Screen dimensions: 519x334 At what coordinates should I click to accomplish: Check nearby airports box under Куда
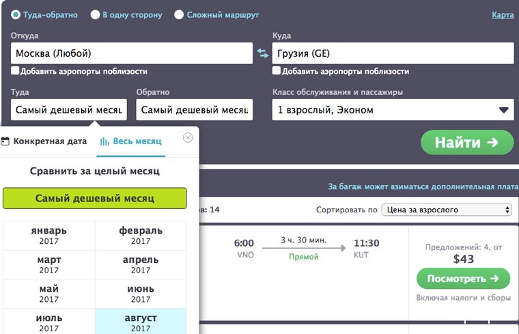coord(277,70)
